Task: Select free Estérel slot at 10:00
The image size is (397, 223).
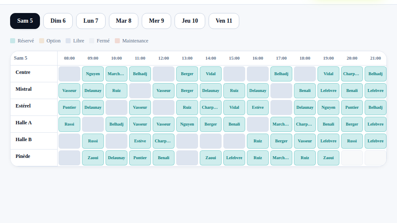Action: pyautogui.click(x=116, y=108)
